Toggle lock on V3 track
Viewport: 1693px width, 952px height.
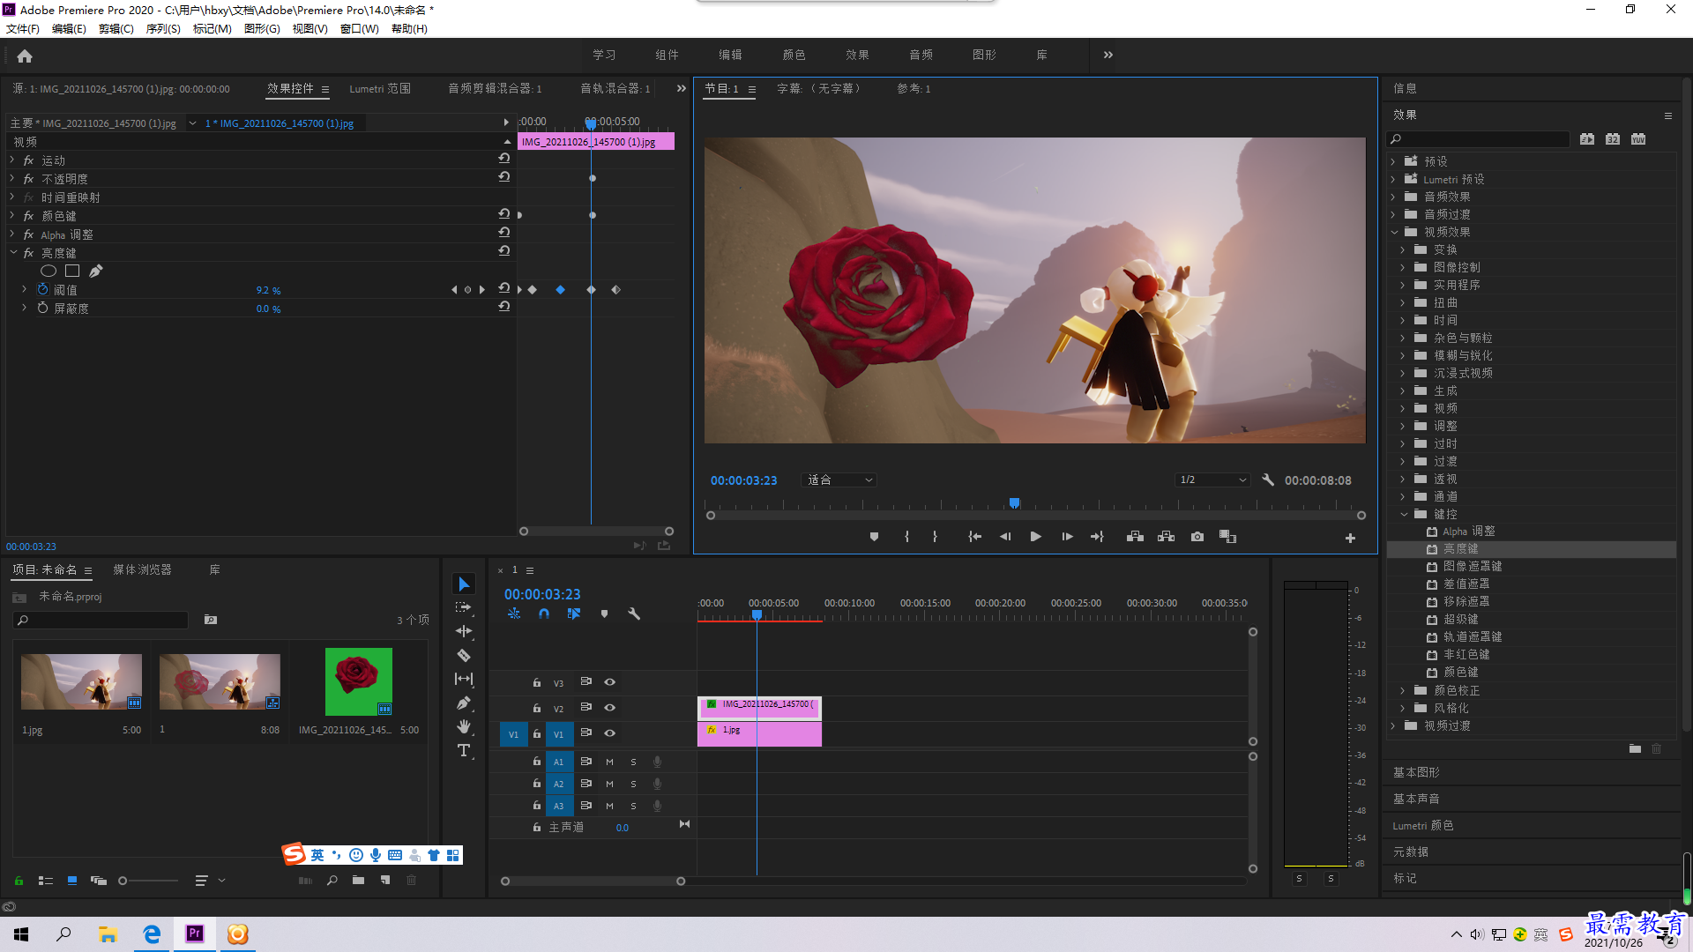536,682
